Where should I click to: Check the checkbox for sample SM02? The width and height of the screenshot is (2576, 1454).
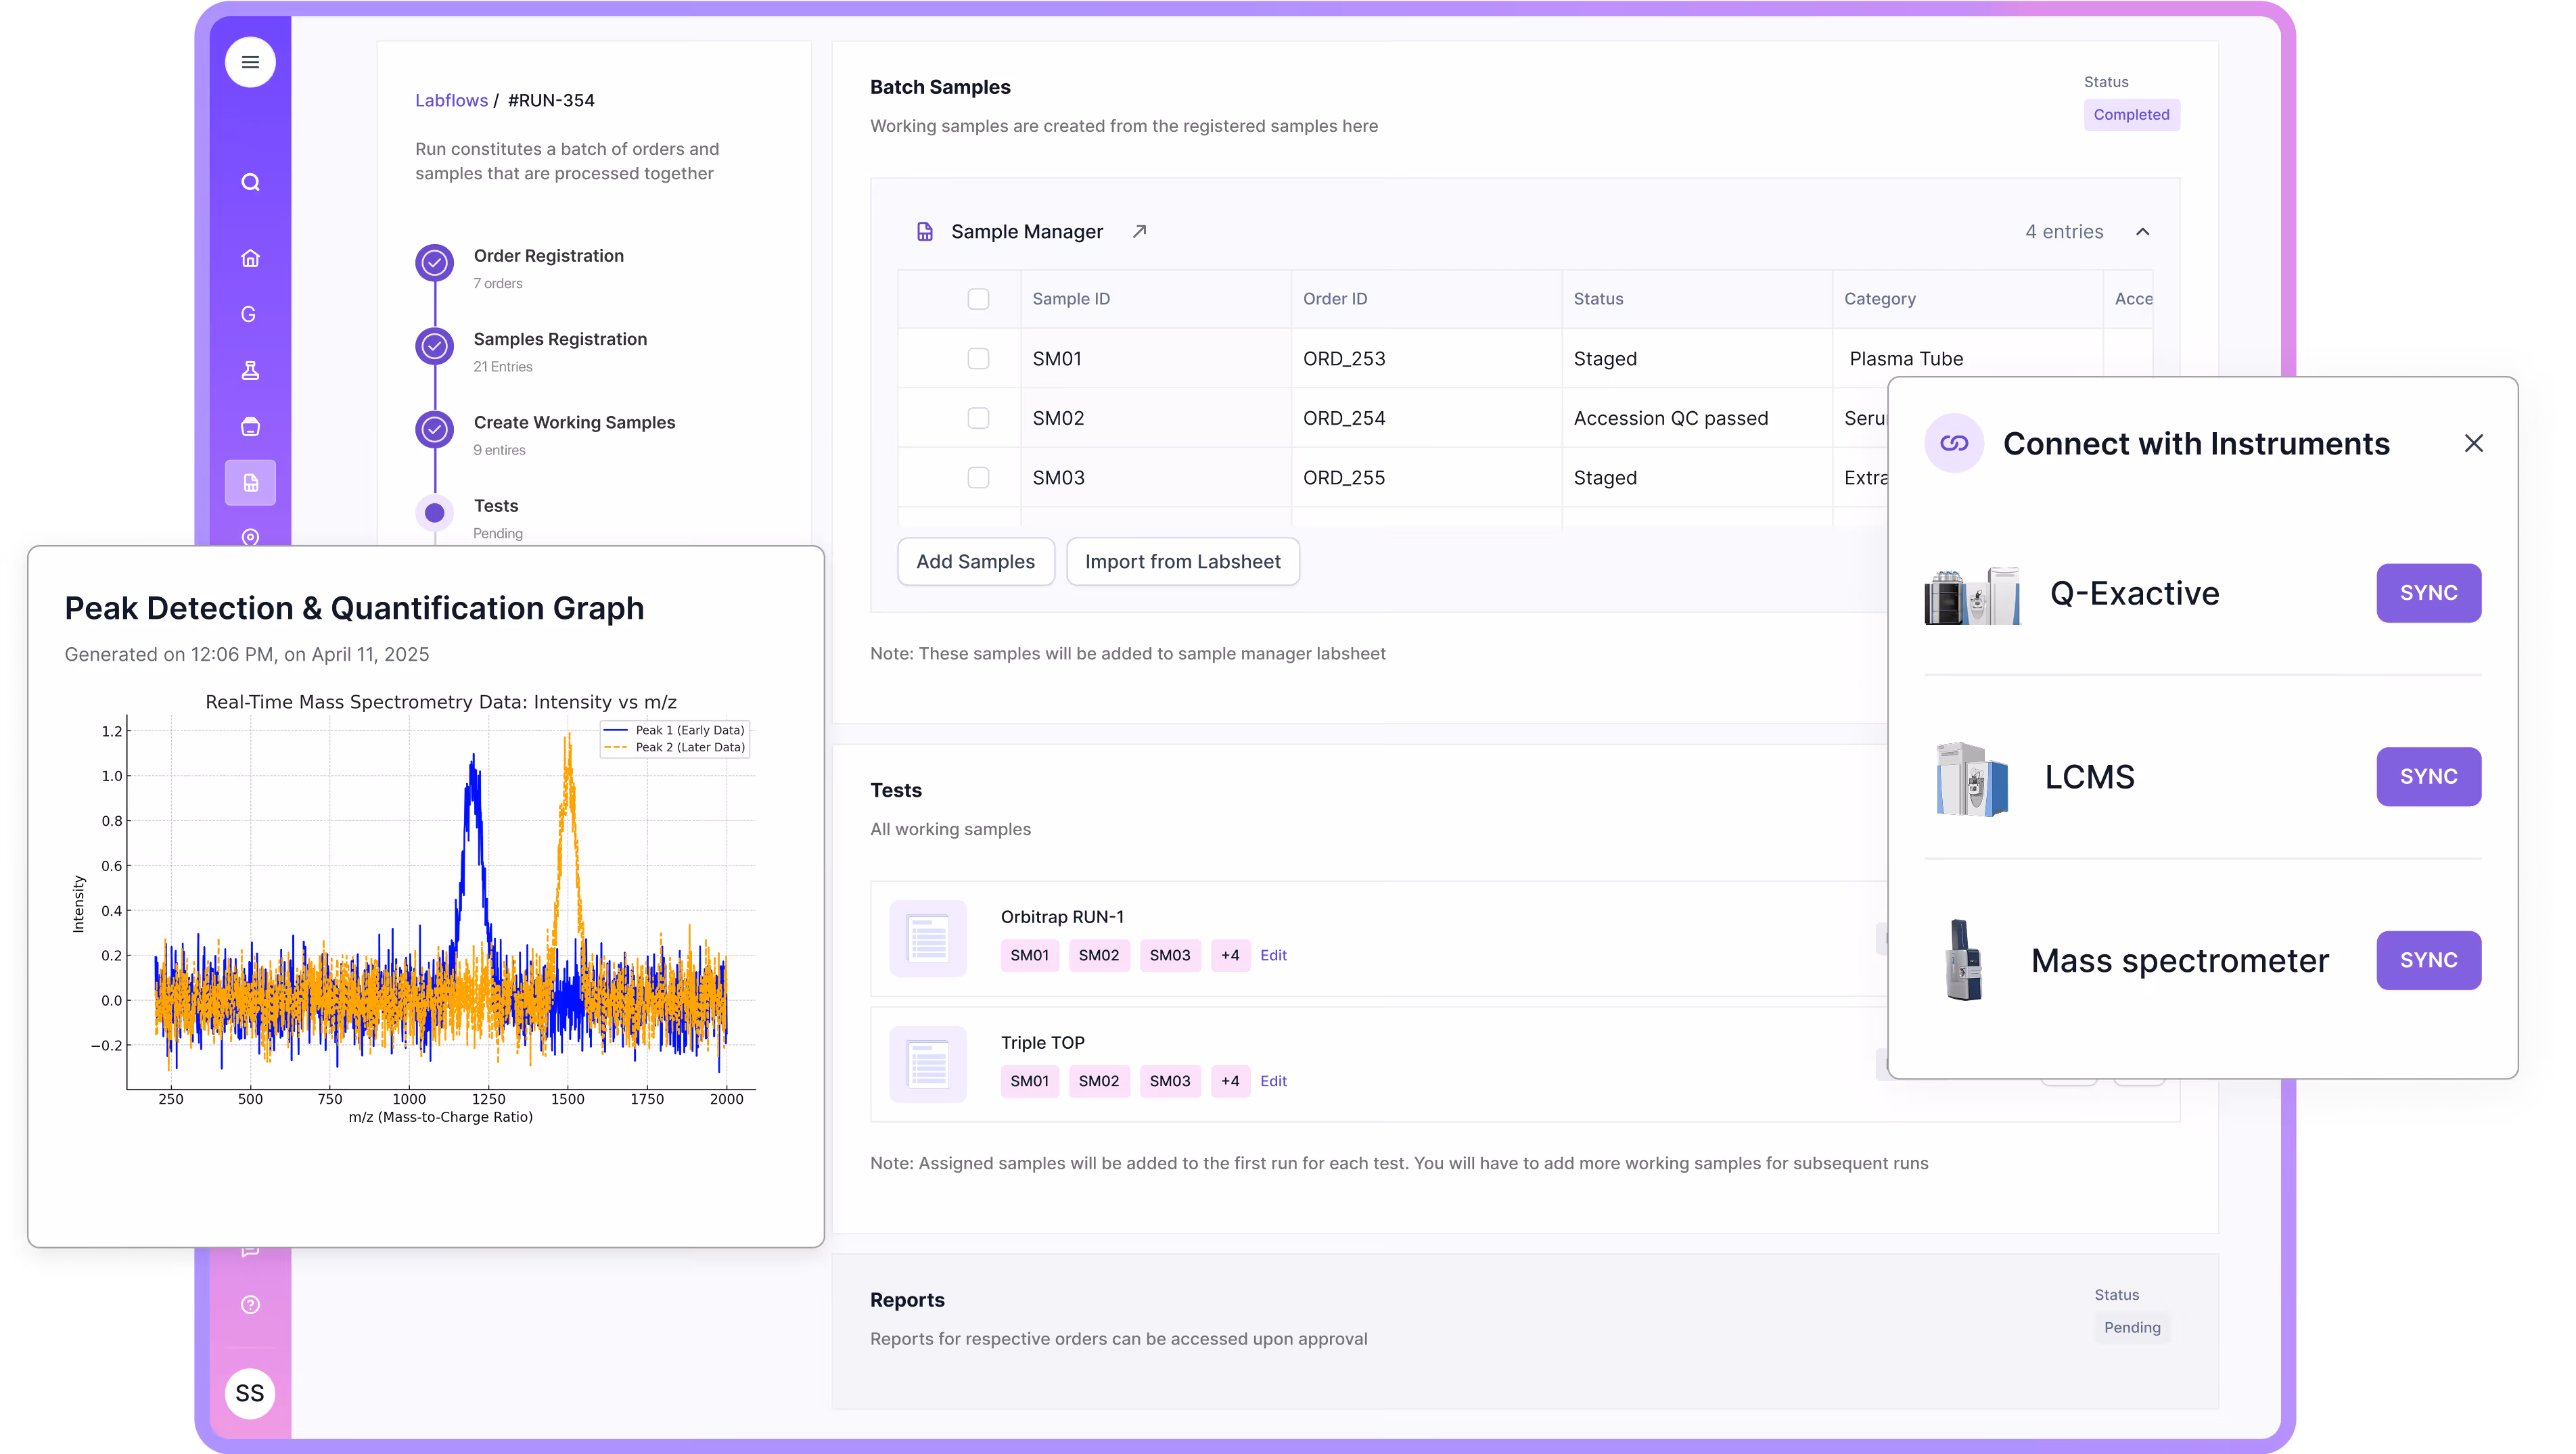point(978,418)
